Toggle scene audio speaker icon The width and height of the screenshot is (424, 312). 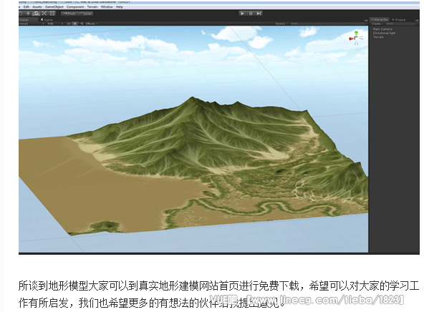coord(82,24)
